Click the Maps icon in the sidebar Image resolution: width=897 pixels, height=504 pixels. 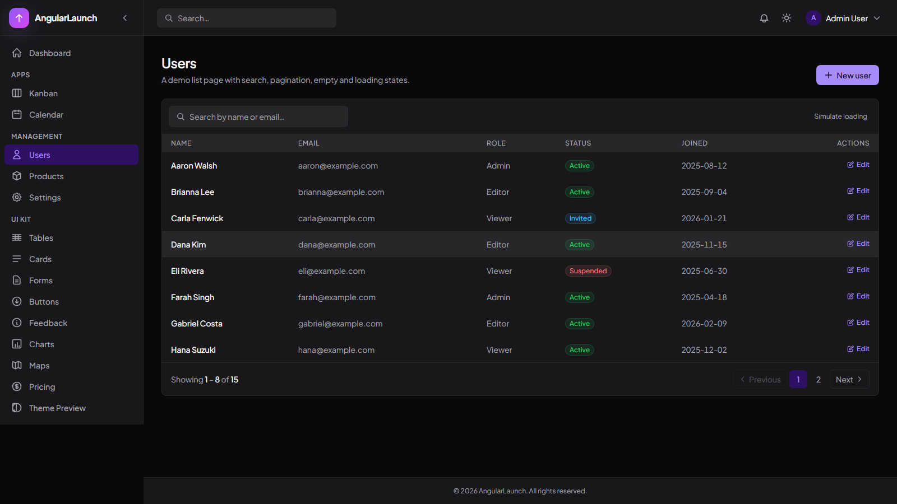[17, 366]
